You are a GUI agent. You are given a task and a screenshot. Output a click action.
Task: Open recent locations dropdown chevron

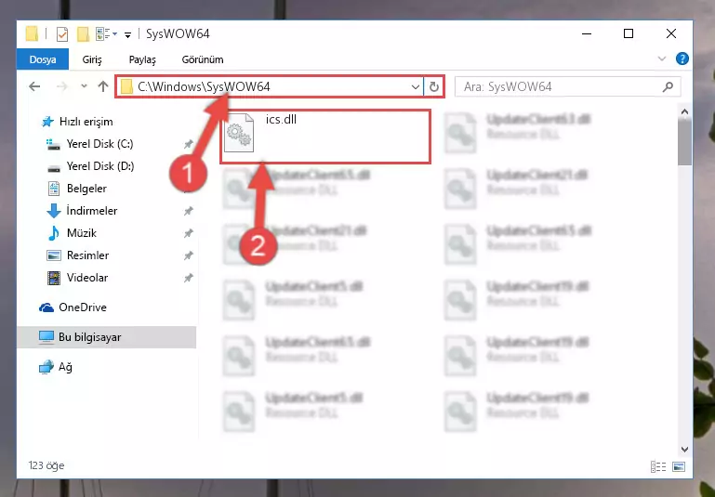(84, 86)
